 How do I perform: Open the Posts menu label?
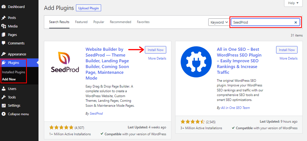point(12,18)
